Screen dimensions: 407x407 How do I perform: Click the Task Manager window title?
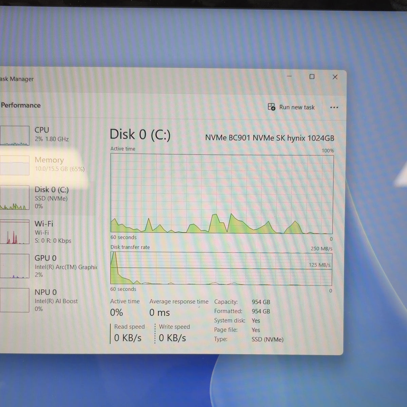pyautogui.click(x=17, y=79)
